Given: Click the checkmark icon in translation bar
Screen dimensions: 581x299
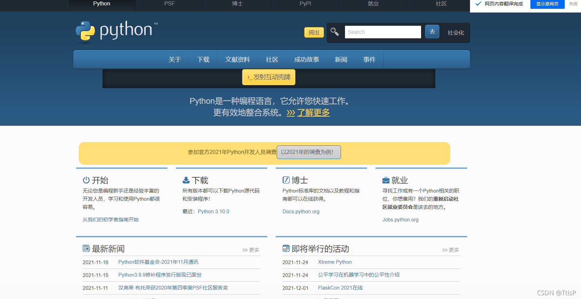Looking at the screenshot, I should (478, 4).
